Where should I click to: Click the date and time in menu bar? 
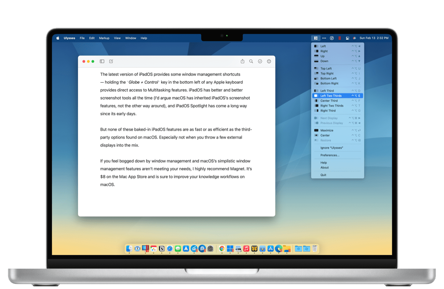pyautogui.click(x=374, y=38)
